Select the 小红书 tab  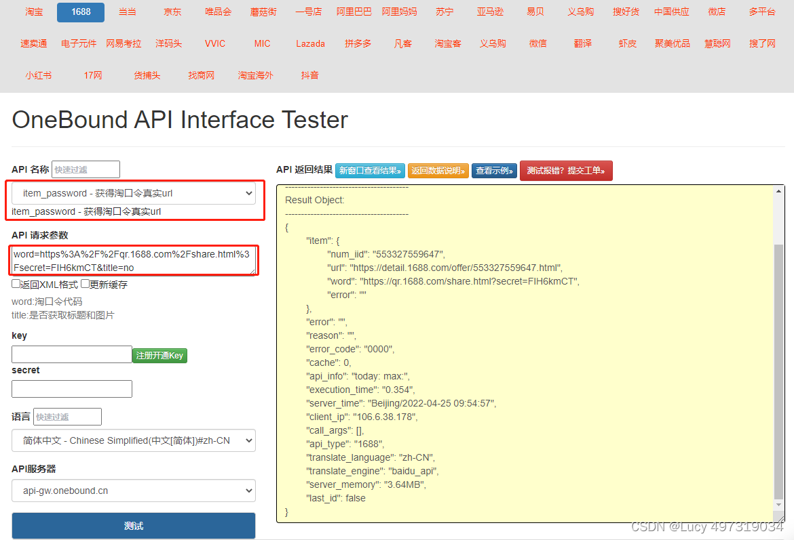(x=39, y=75)
